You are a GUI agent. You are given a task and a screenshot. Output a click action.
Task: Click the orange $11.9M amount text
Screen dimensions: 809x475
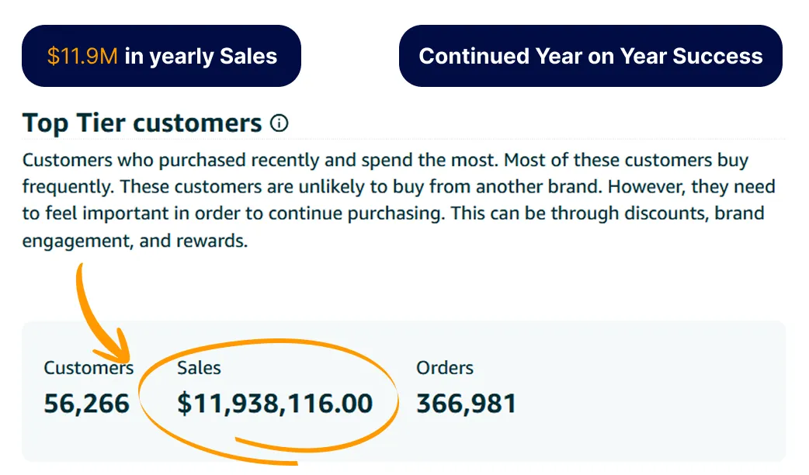pos(82,56)
